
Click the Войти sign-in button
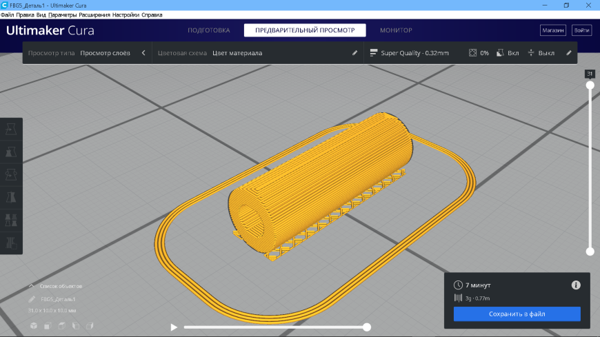click(x=581, y=30)
